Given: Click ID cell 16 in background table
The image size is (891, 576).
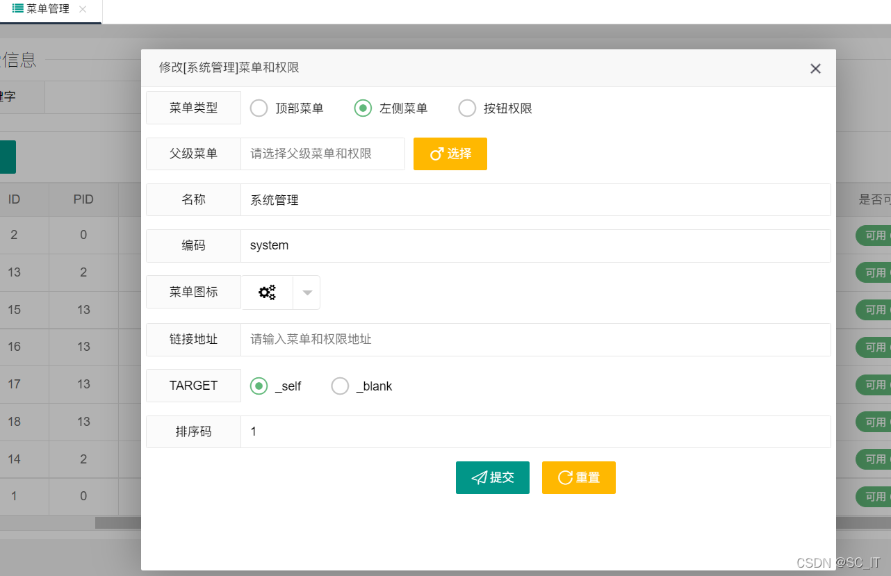Looking at the screenshot, I should [14, 347].
